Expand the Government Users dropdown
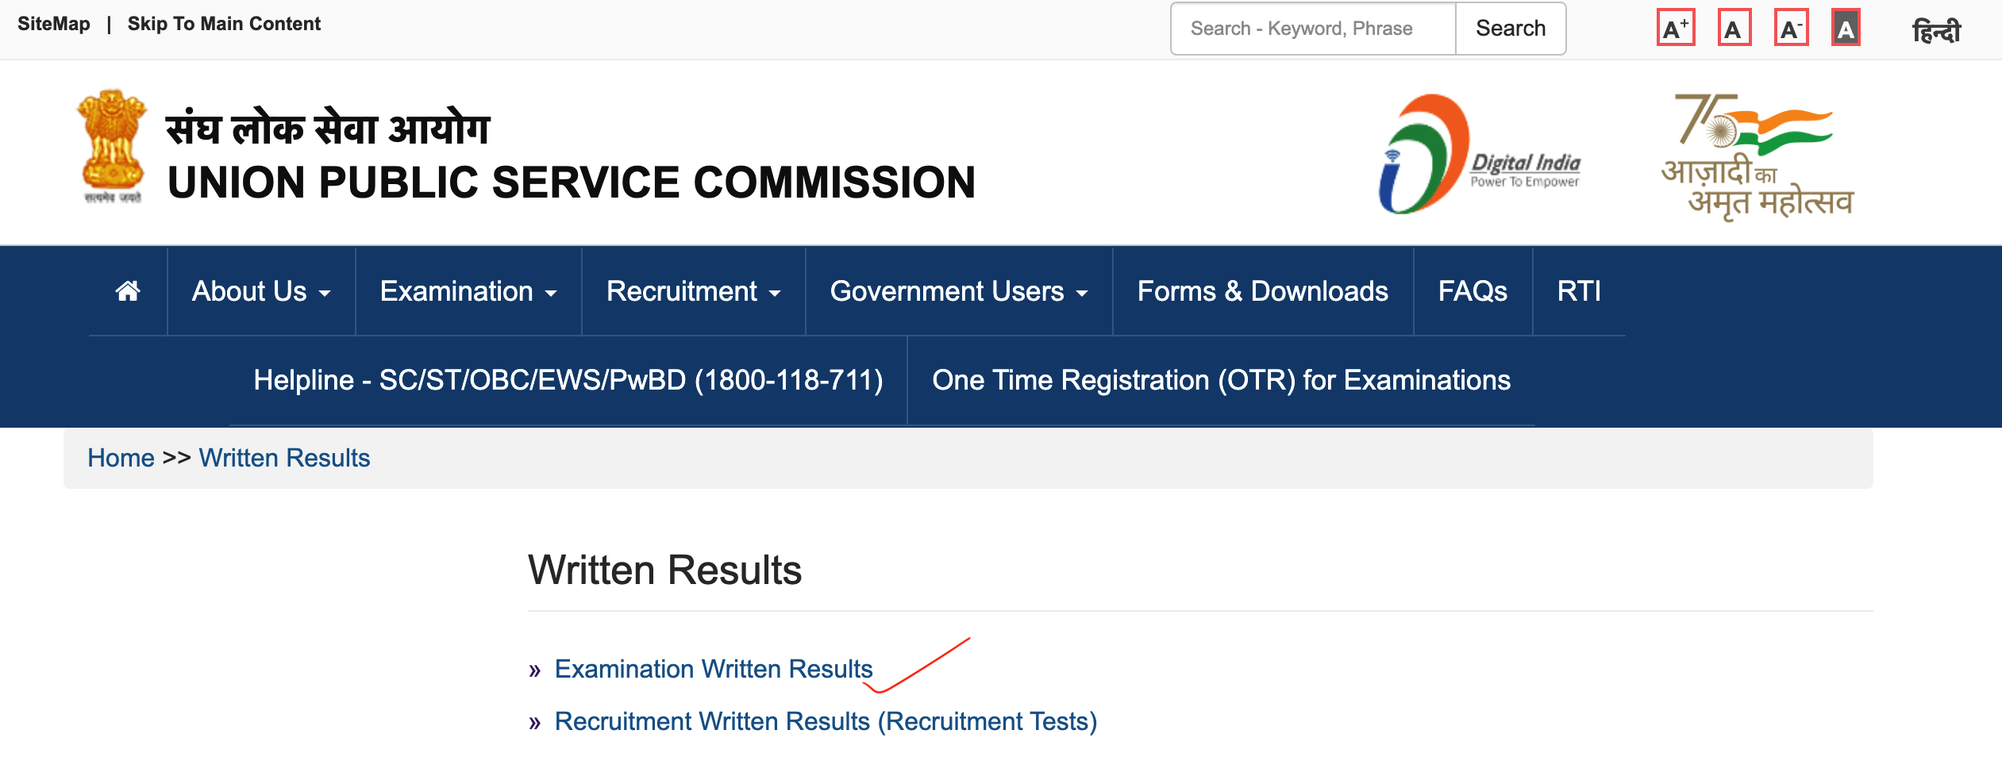This screenshot has height=757, width=2002. (x=958, y=290)
